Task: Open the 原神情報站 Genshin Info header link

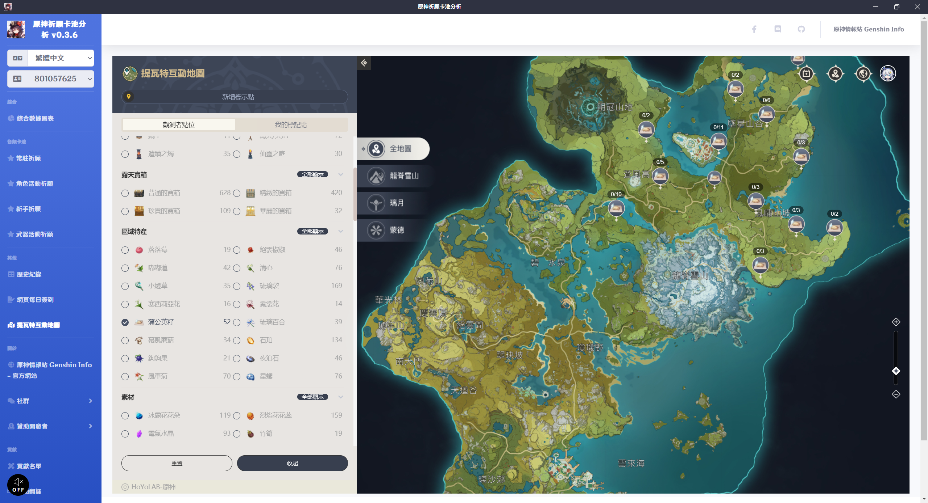Action: point(869,29)
